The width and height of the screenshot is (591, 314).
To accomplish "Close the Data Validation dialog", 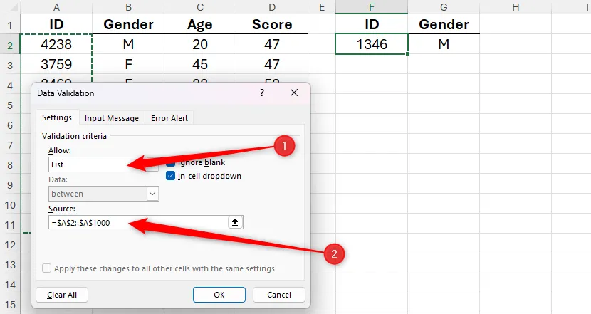I will [294, 93].
